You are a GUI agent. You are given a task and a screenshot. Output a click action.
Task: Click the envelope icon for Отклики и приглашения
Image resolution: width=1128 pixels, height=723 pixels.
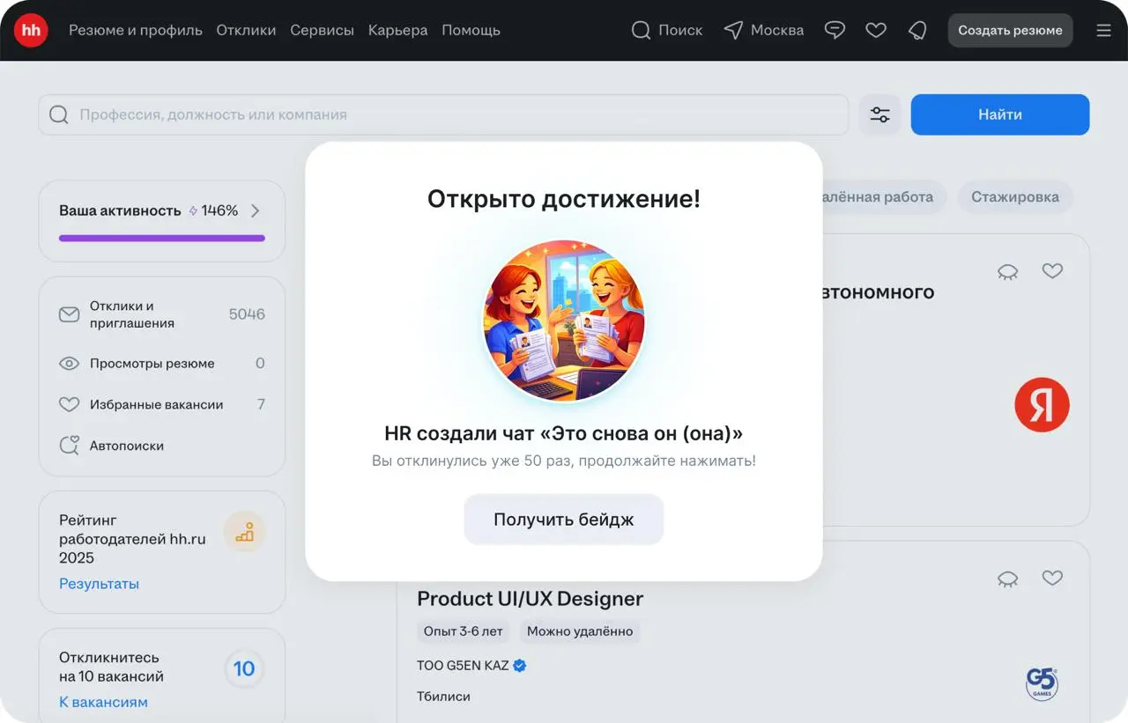(69, 314)
